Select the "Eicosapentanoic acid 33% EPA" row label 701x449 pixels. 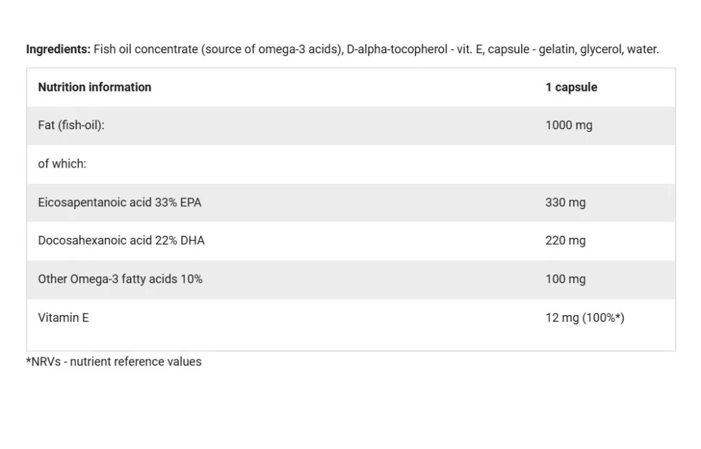pos(120,202)
